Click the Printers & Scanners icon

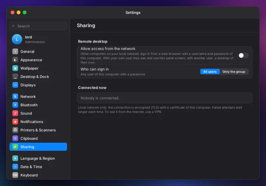pyautogui.click(x=15, y=130)
